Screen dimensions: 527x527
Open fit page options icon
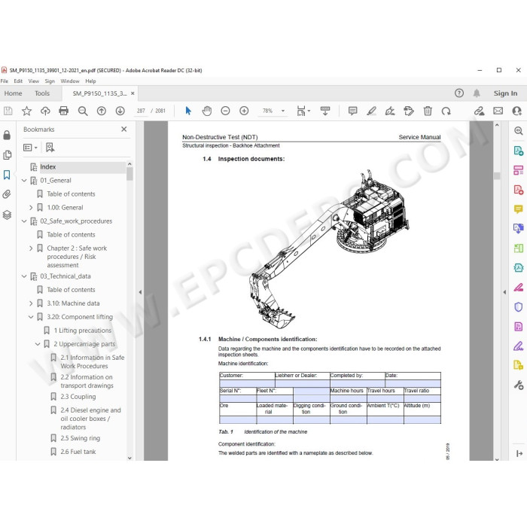303,111
